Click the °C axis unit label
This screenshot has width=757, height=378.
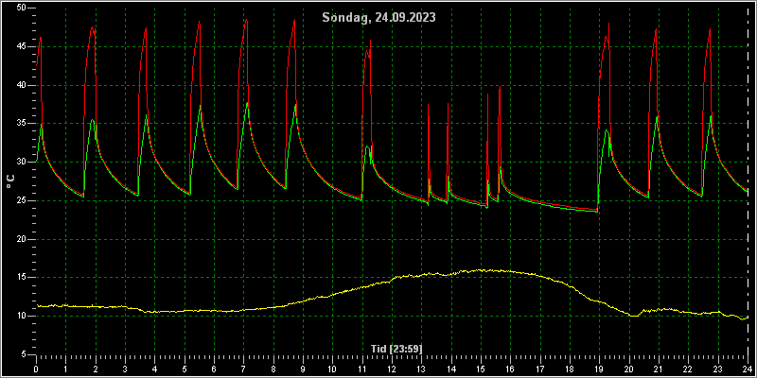(10, 181)
